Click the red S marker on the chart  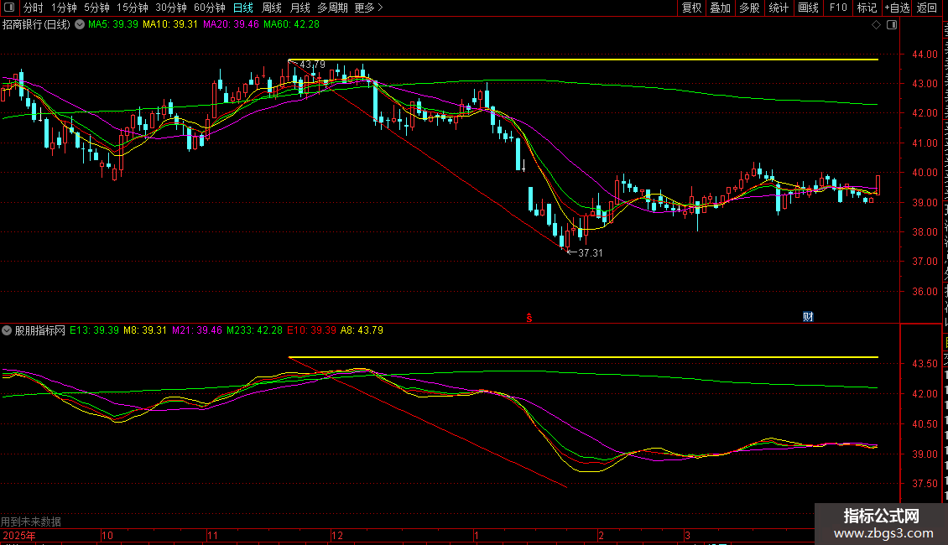(529, 318)
